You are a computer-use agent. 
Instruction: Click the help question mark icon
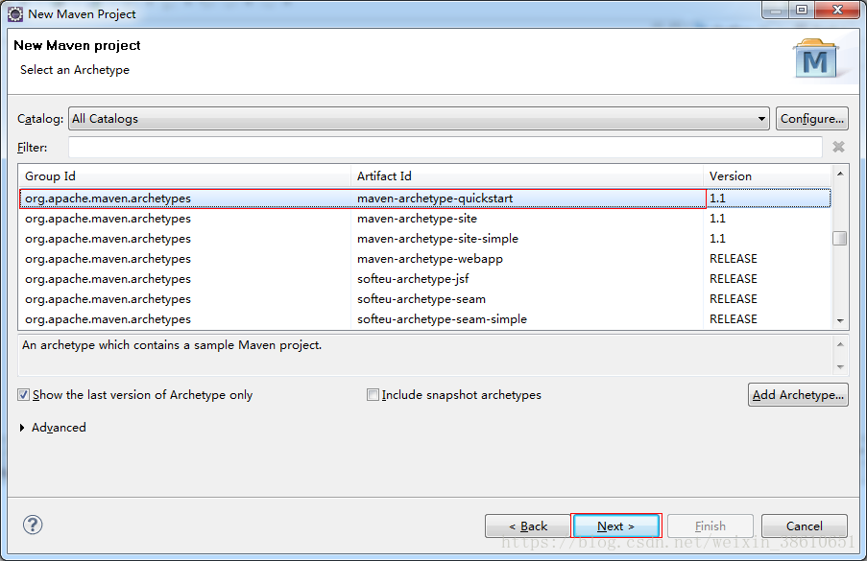33,525
